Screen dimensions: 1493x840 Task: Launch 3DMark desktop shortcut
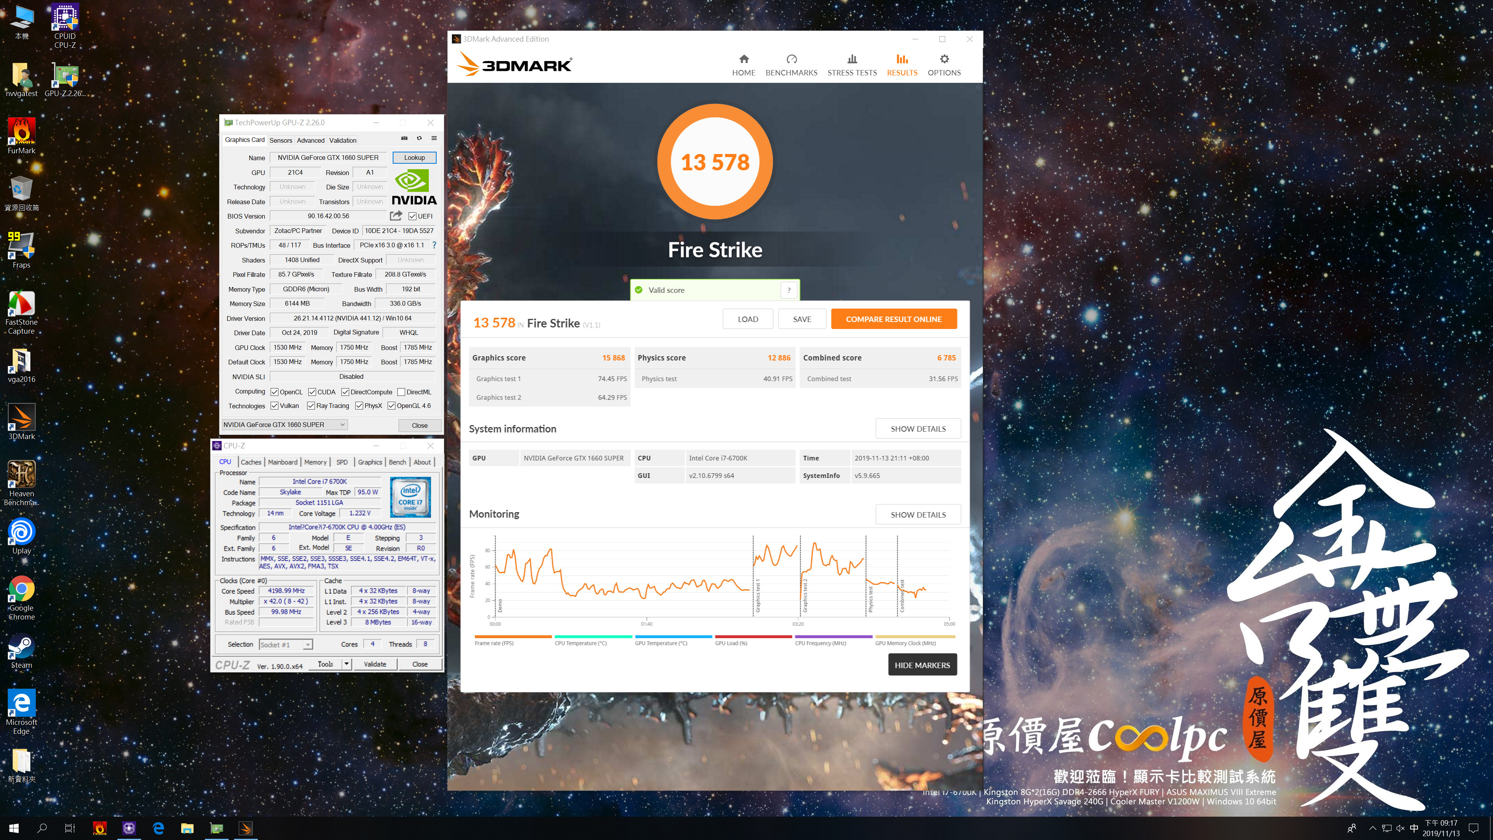(21, 422)
